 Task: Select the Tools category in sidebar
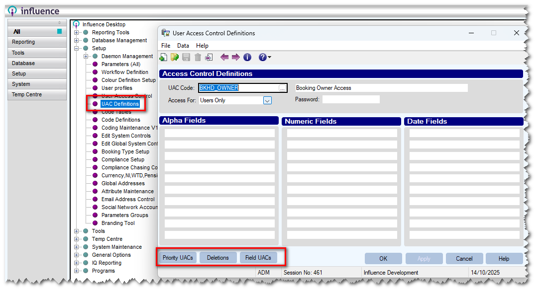click(37, 53)
